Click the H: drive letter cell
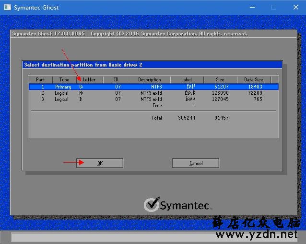This screenshot has width=306, height=244. click(81, 93)
